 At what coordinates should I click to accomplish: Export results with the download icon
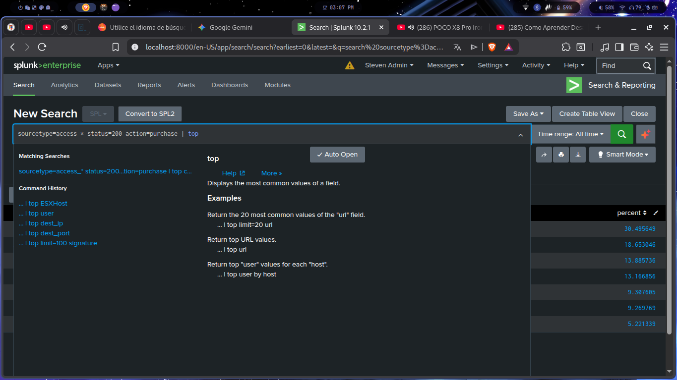coord(578,155)
